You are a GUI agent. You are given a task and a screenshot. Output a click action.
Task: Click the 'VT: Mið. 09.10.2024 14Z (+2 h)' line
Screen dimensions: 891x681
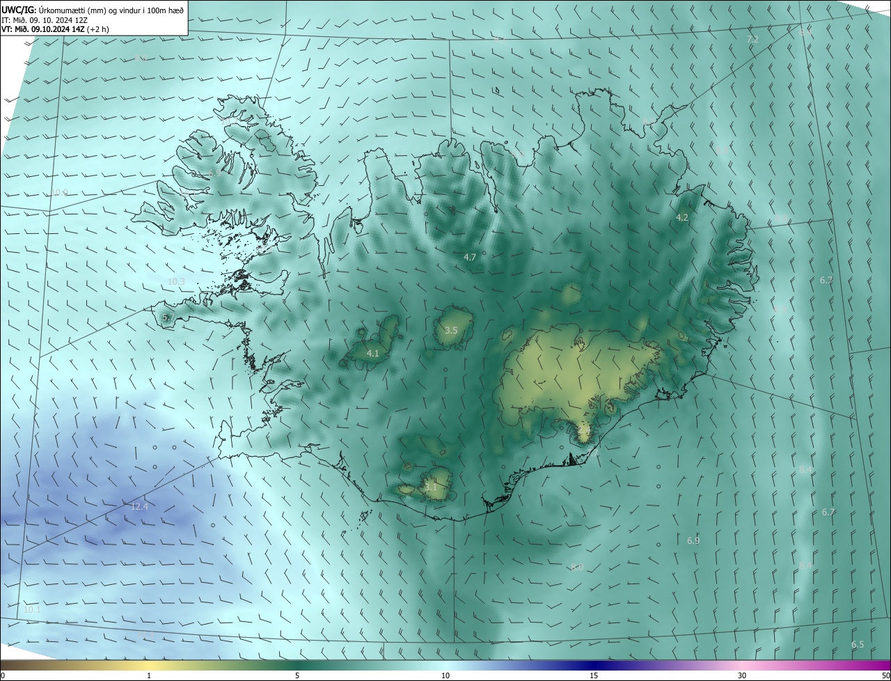click(x=55, y=29)
